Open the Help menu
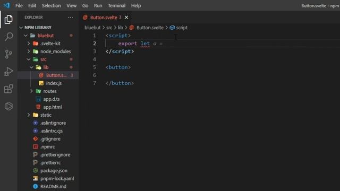This screenshot has height=191, width=340. click(x=136, y=6)
